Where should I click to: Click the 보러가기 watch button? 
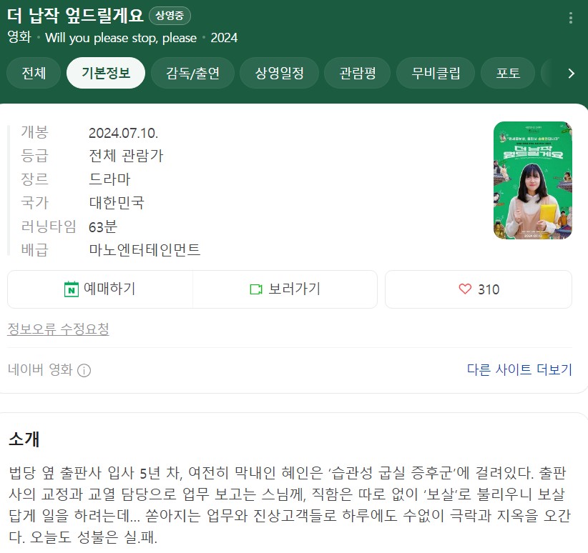(285, 289)
